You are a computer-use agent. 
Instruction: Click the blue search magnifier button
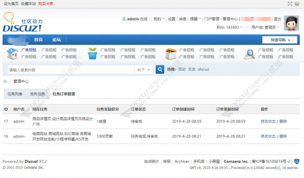coord(160,70)
